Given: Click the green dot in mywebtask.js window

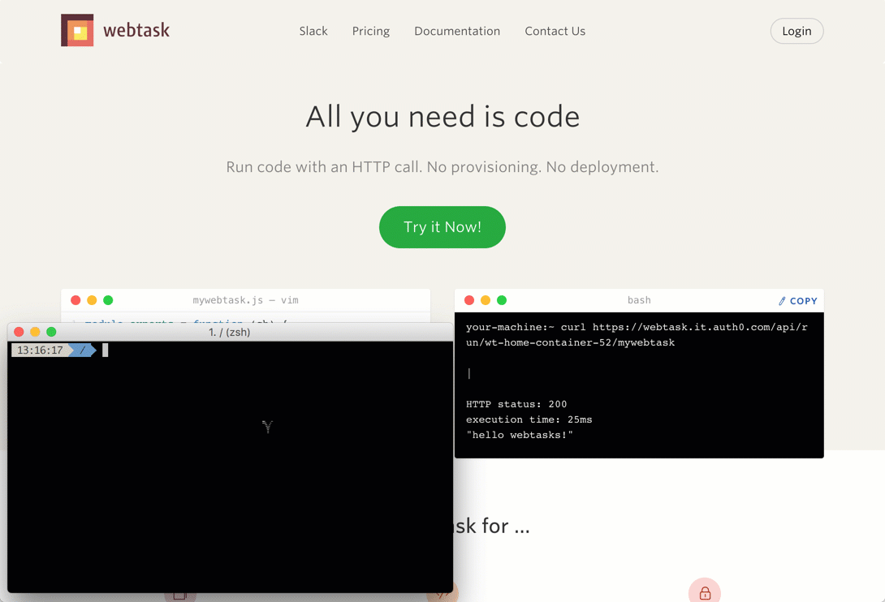Looking at the screenshot, I should coord(108,300).
